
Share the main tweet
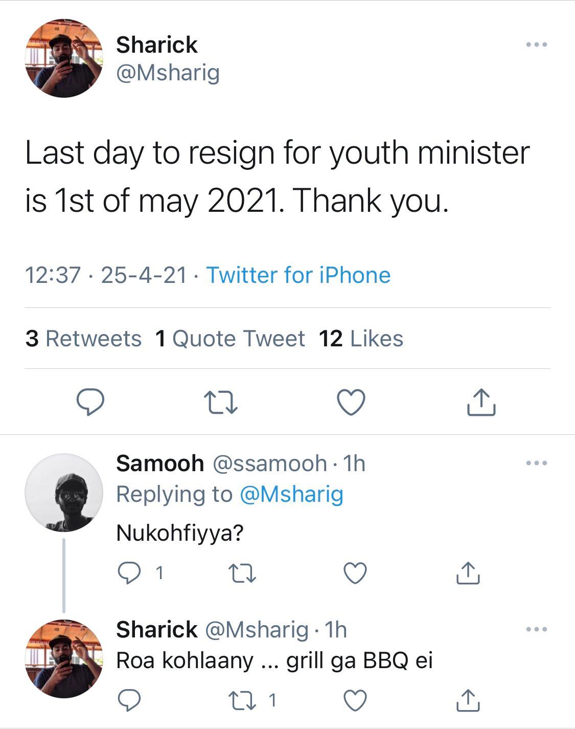tap(481, 402)
